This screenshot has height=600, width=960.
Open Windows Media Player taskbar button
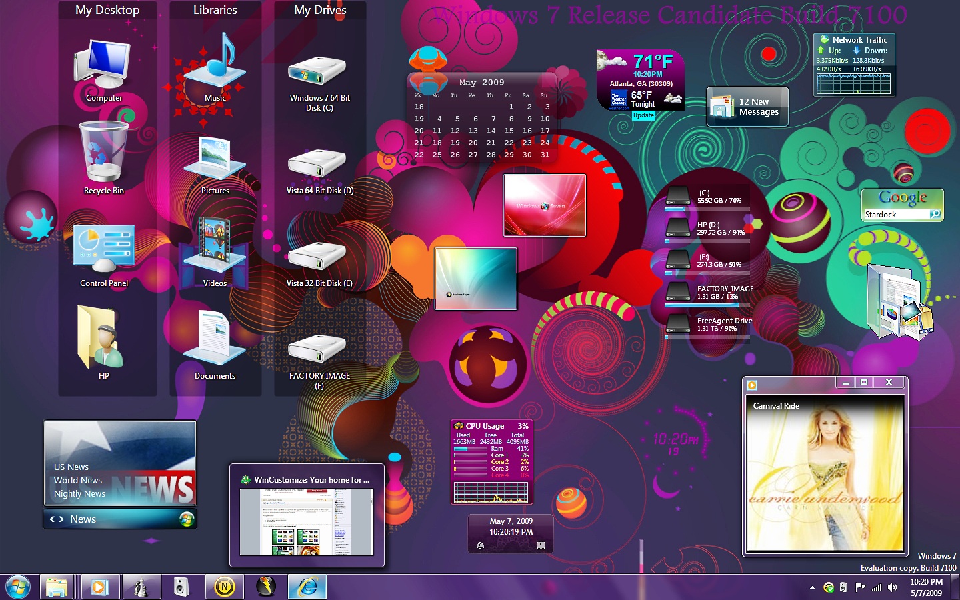(x=101, y=587)
